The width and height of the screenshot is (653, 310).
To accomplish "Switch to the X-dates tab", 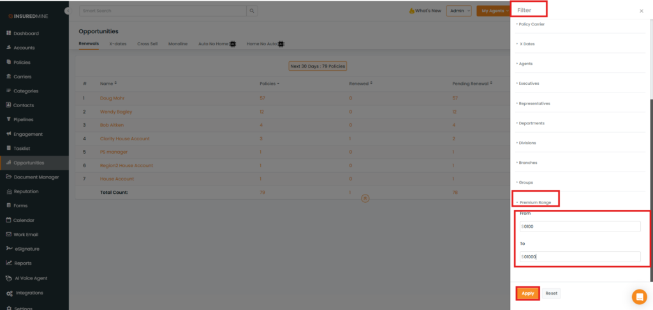I will 117,44.
